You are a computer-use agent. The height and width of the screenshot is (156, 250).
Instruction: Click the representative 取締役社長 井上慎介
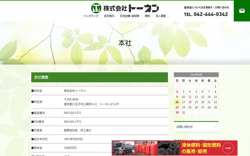pyautogui.click(x=78, y=130)
